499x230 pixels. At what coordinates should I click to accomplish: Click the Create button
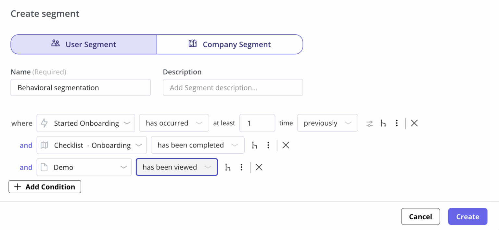[467, 217]
